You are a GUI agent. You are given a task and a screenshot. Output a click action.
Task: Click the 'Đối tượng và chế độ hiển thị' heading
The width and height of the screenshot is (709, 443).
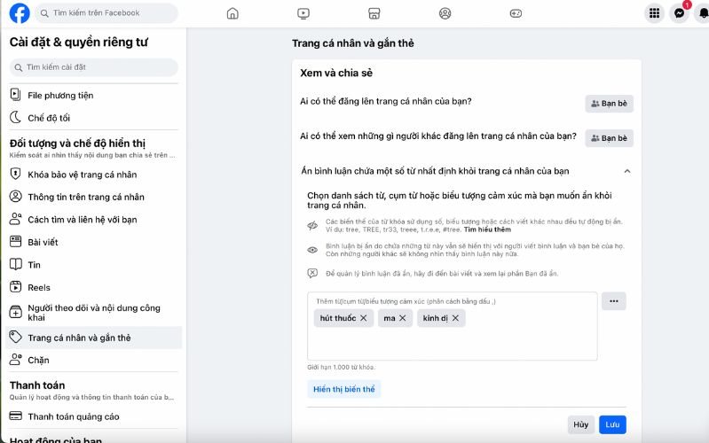click(77, 144)
